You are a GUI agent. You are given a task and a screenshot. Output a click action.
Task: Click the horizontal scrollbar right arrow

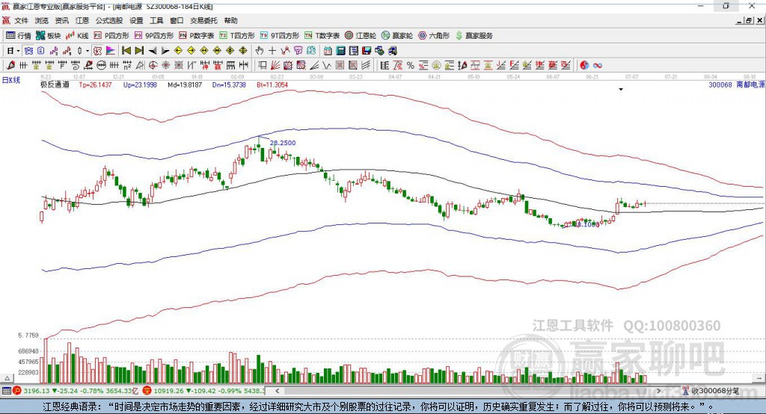(658, 391)
